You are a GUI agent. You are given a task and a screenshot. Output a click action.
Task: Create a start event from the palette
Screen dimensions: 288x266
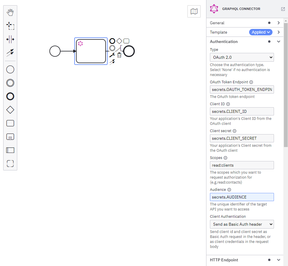(10, 69)
